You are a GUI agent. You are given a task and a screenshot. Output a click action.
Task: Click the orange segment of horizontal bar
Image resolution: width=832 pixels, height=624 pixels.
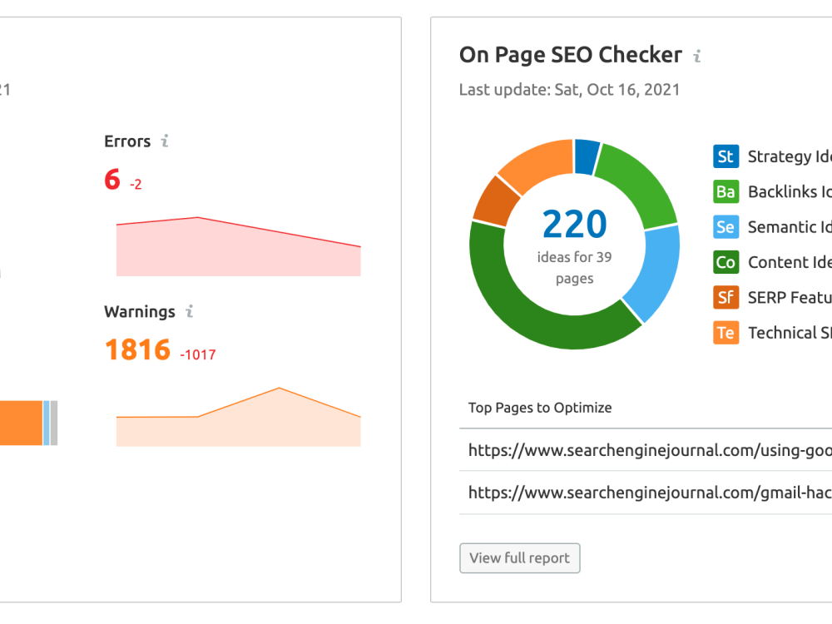[21, 423]
